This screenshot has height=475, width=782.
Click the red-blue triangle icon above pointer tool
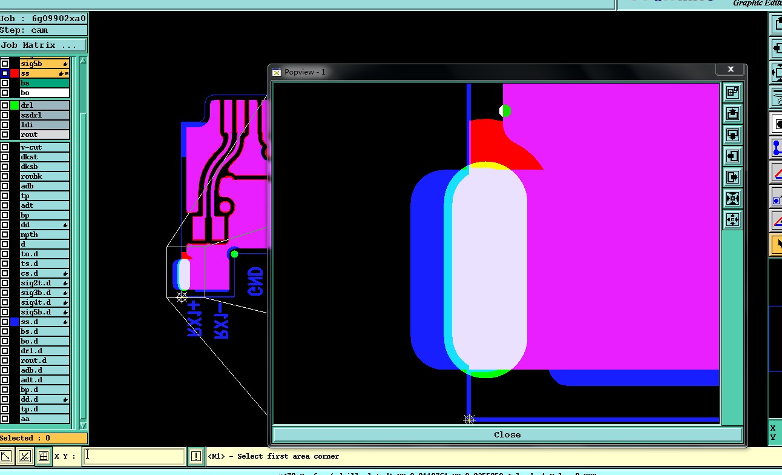pos(777,221)
